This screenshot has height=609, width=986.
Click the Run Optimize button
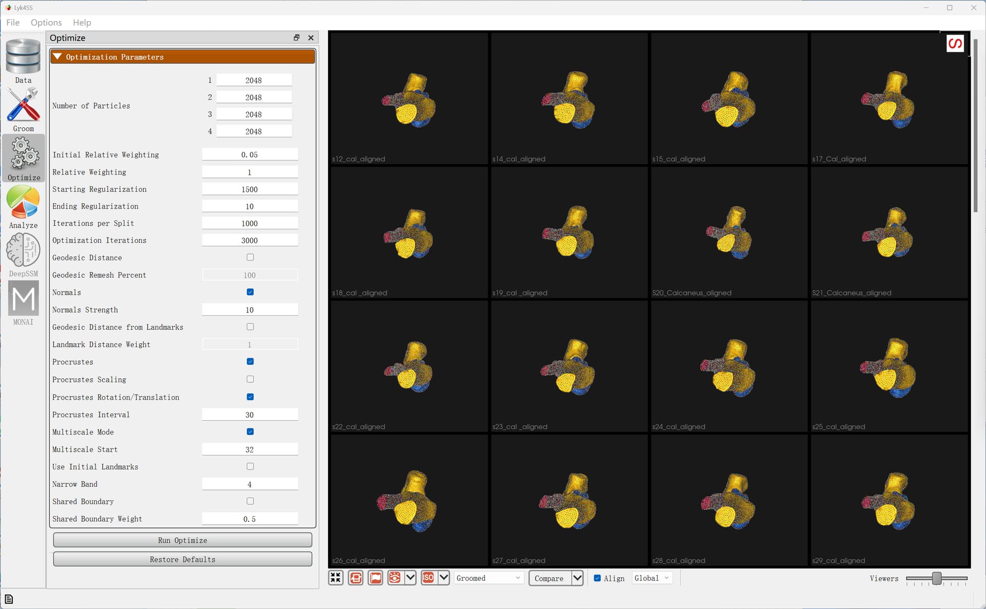click(x=182, y=540)
